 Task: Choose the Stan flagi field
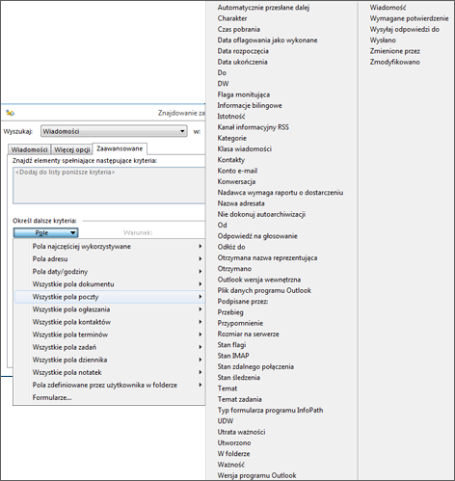pos(231,345)
